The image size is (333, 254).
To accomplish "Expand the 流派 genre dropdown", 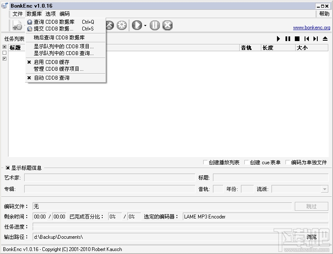I will click(325, 189).
